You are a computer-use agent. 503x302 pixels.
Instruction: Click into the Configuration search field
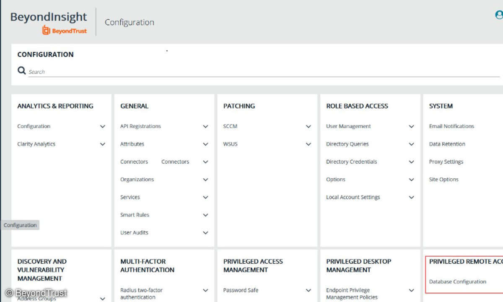[x=264, y=72]
